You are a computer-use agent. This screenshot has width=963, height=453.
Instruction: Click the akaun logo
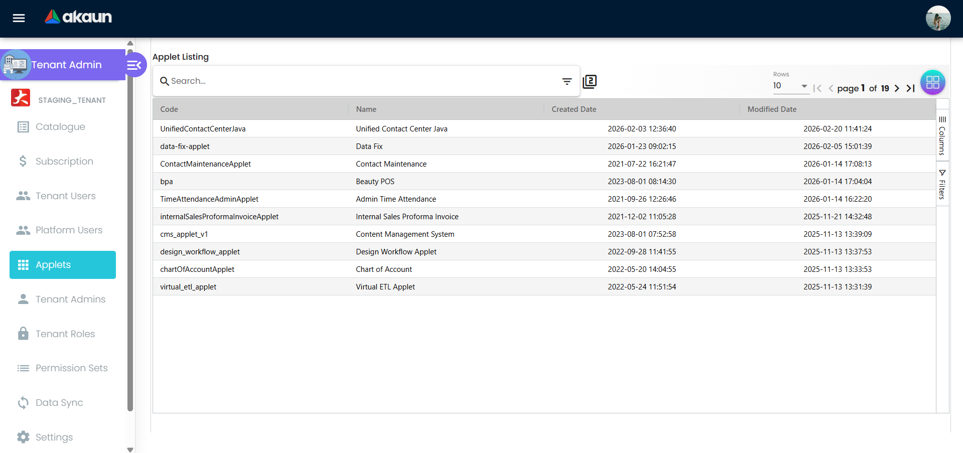(78, 17)
